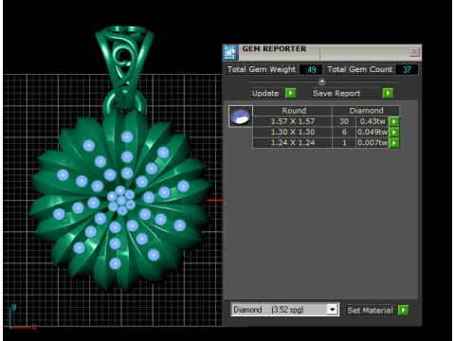Click the Diamond column header
Image resolution: width=455 pixels, height=341 pixels.
pyautogui.click(x=366, y=111)
